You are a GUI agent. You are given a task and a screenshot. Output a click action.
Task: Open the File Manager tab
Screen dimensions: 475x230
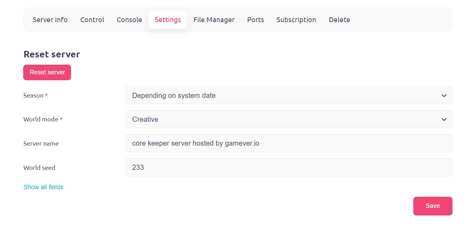[214, 20]
